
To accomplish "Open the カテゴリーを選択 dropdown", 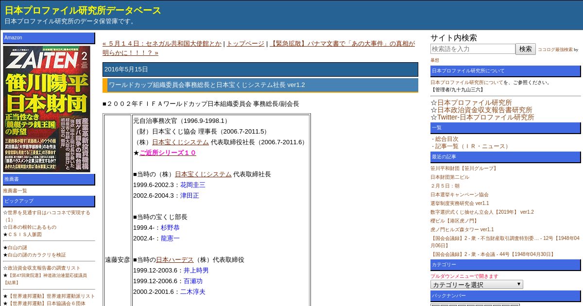I will [477, 285].
